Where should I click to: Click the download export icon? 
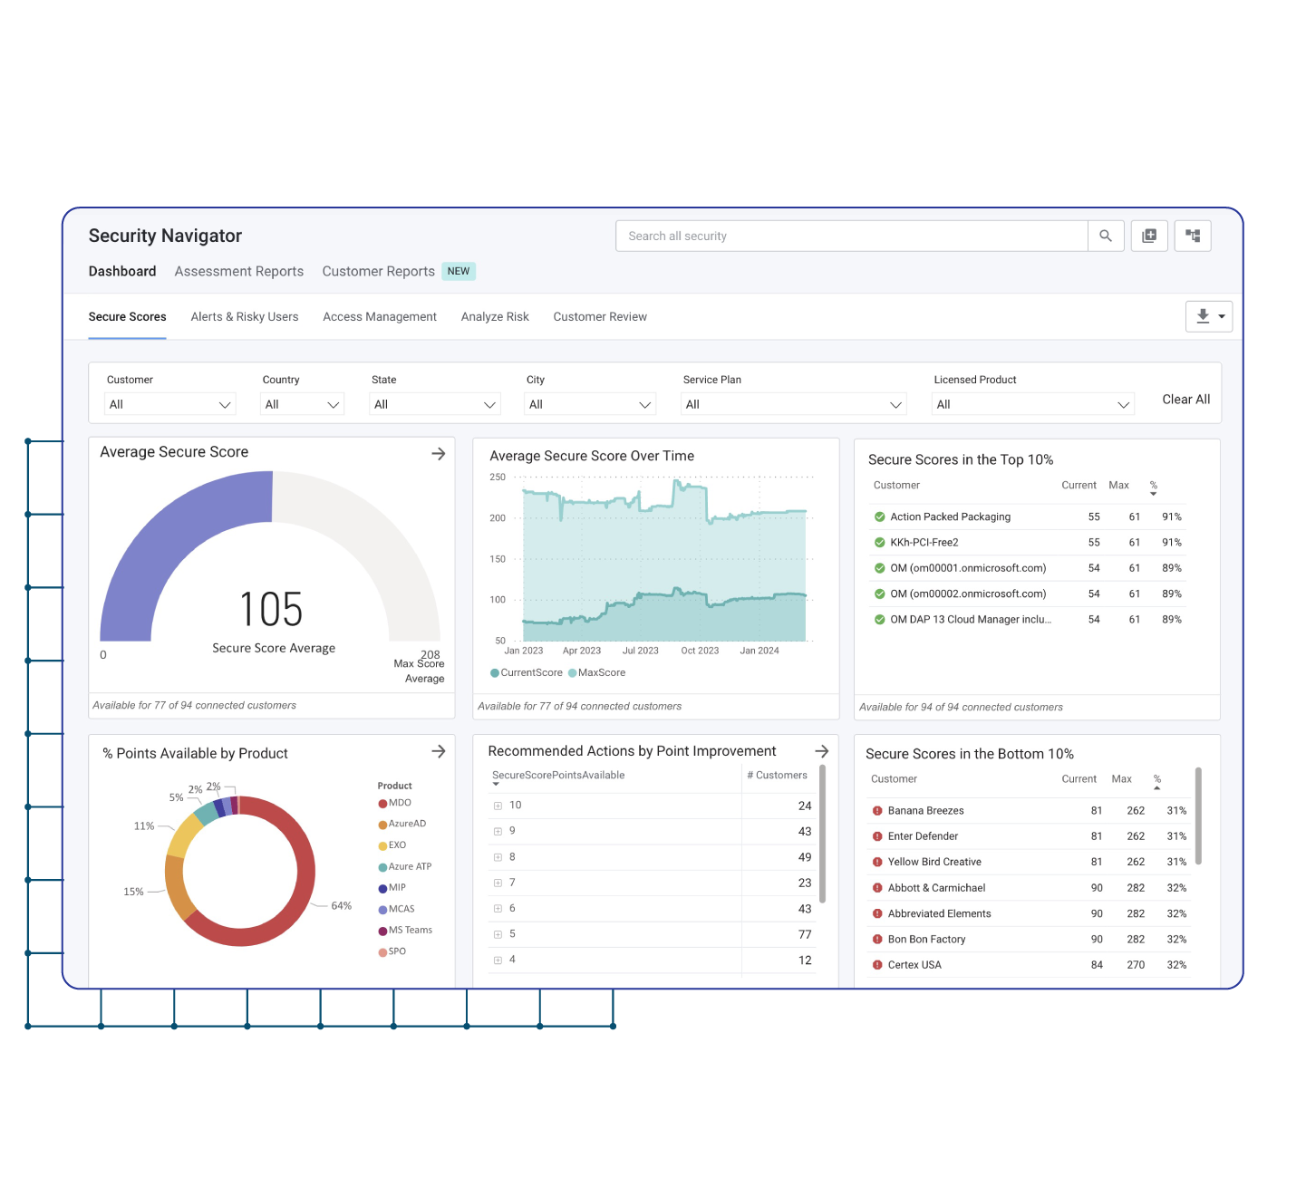coord(1203,316)
